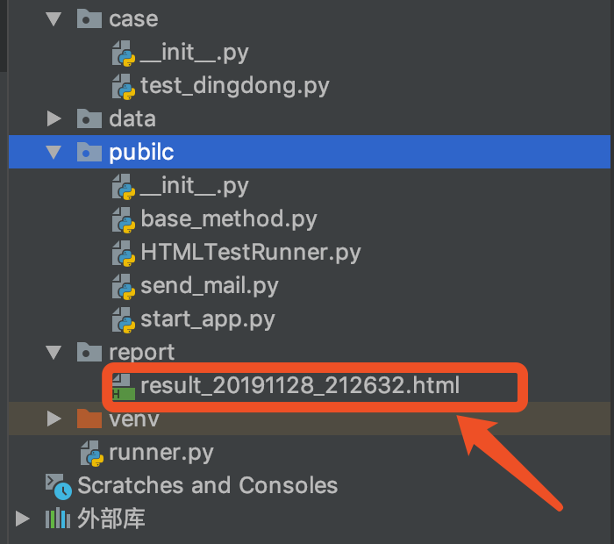
Task: Click the send_mail.py Python file icon
Action: pos(123,286)
